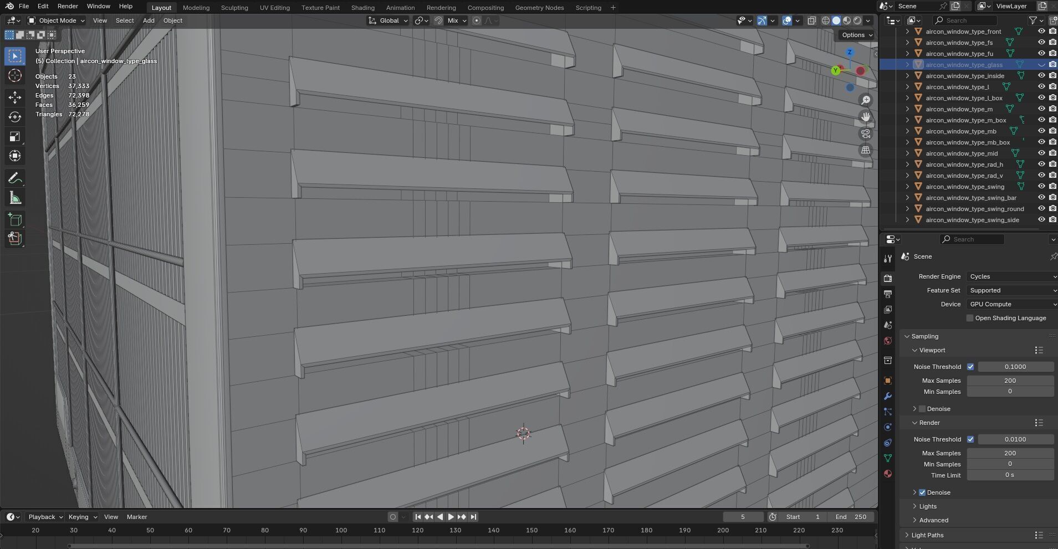Open the timeline Keying button

tap(82, 517)
